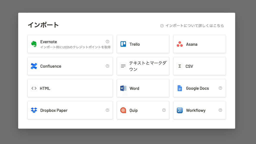This screenshot has width=256, height=144.
Task: Import from Dropbox Paper
Action: point(70,110)
